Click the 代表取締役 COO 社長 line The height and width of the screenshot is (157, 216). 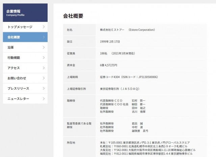pyautogui.click(x=123, y=104)
